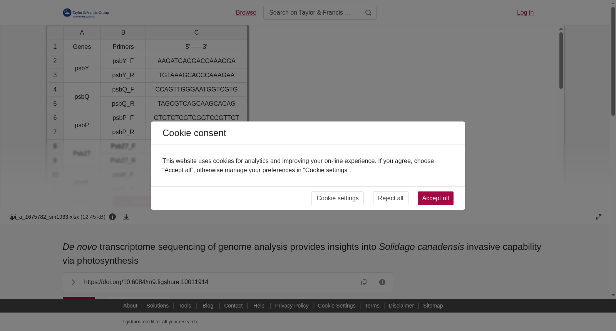
Task: Open the footer Cookie Settings link
Action: click(x=336, y=306)
